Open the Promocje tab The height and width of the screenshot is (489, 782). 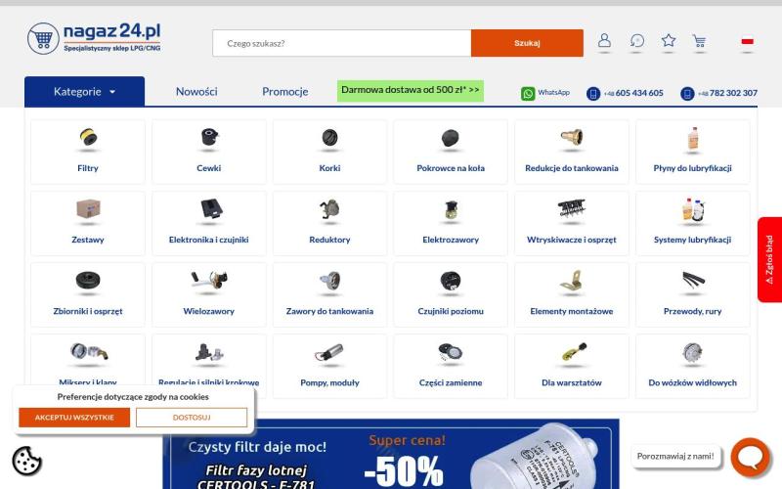point(285,91)
